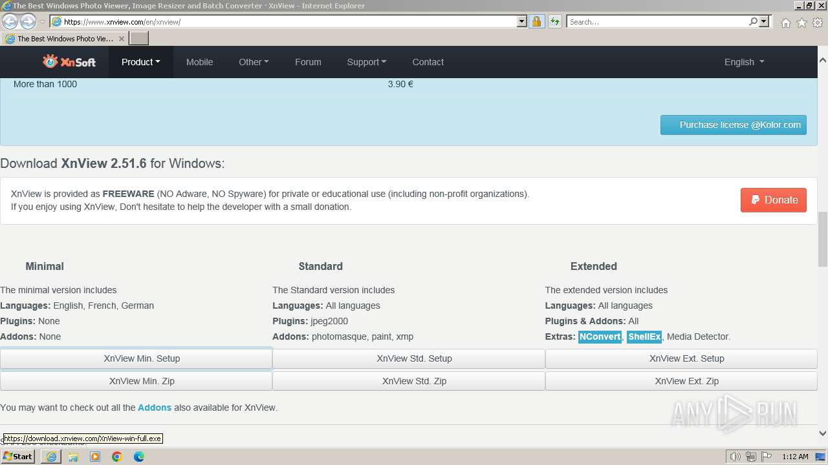Viewport: 828px width, 465px height.
Task: Click the More than 1000 row text
Action: pos(45,84)
